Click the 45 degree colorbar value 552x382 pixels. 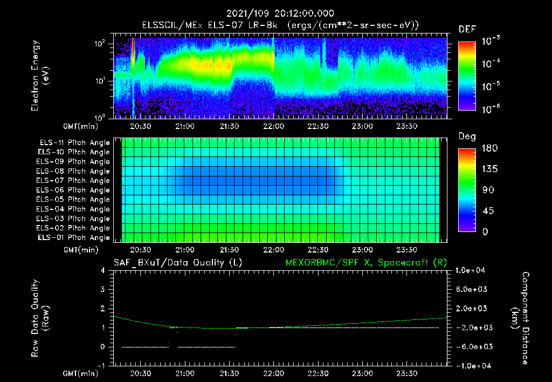tap(488, 211)
